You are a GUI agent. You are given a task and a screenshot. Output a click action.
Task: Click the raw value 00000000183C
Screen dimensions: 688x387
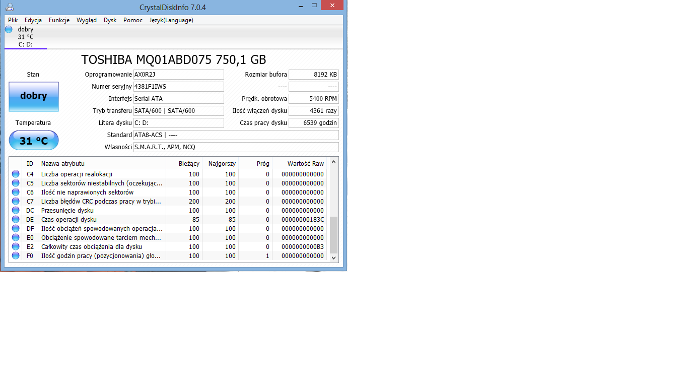[303, 219]
